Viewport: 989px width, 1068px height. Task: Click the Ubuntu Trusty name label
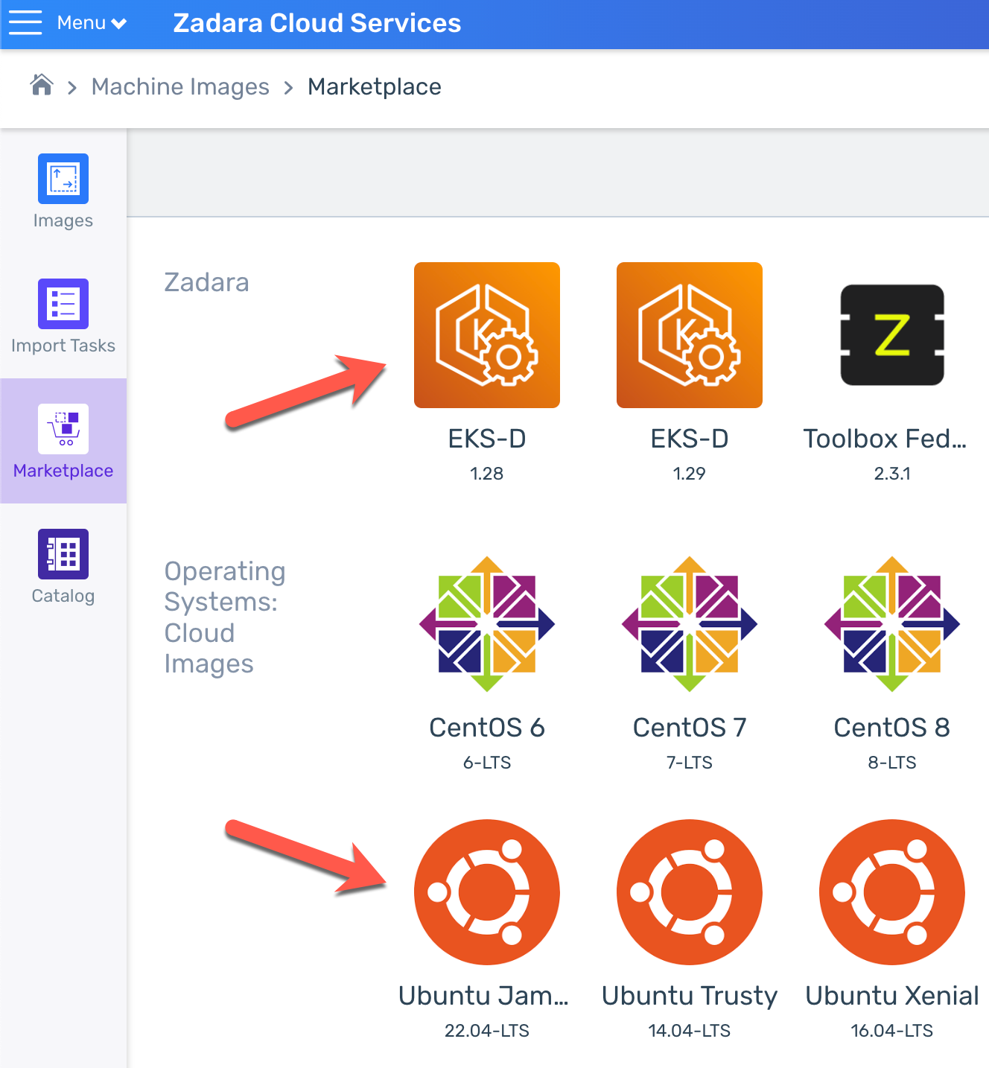[x=690, y=996]
